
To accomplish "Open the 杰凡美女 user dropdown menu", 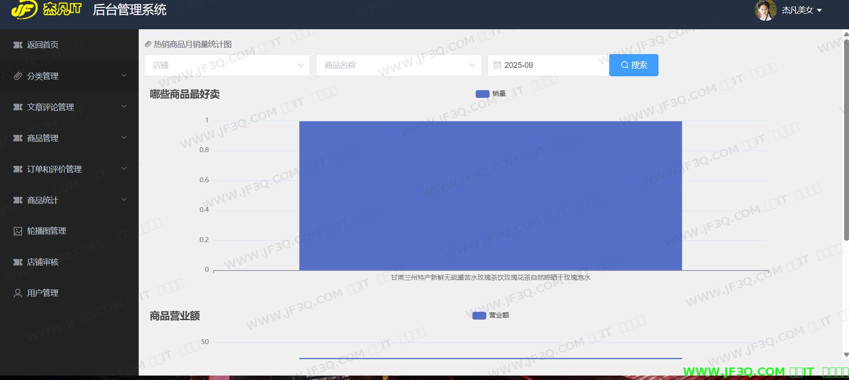I will coord(802,10).
